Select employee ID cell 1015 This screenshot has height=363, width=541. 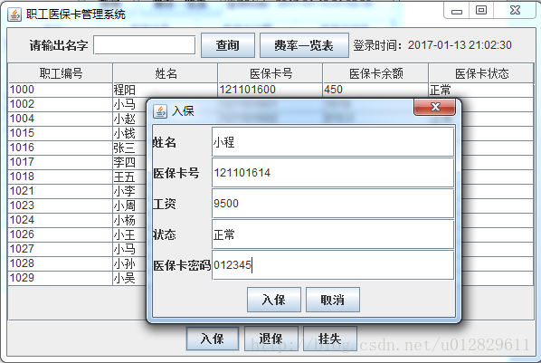coord(61,133)
